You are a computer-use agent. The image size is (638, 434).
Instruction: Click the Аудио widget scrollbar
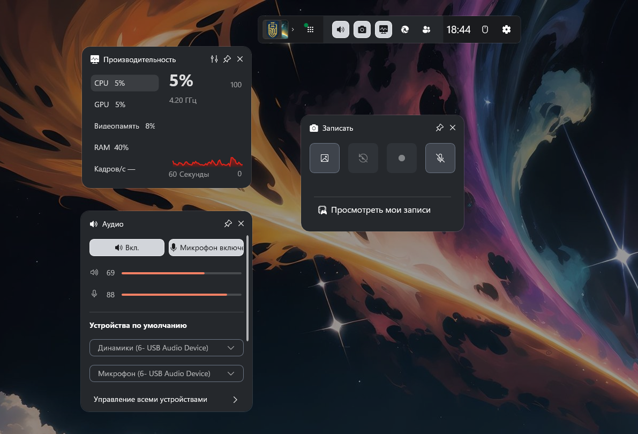click(x=247, y=288)
